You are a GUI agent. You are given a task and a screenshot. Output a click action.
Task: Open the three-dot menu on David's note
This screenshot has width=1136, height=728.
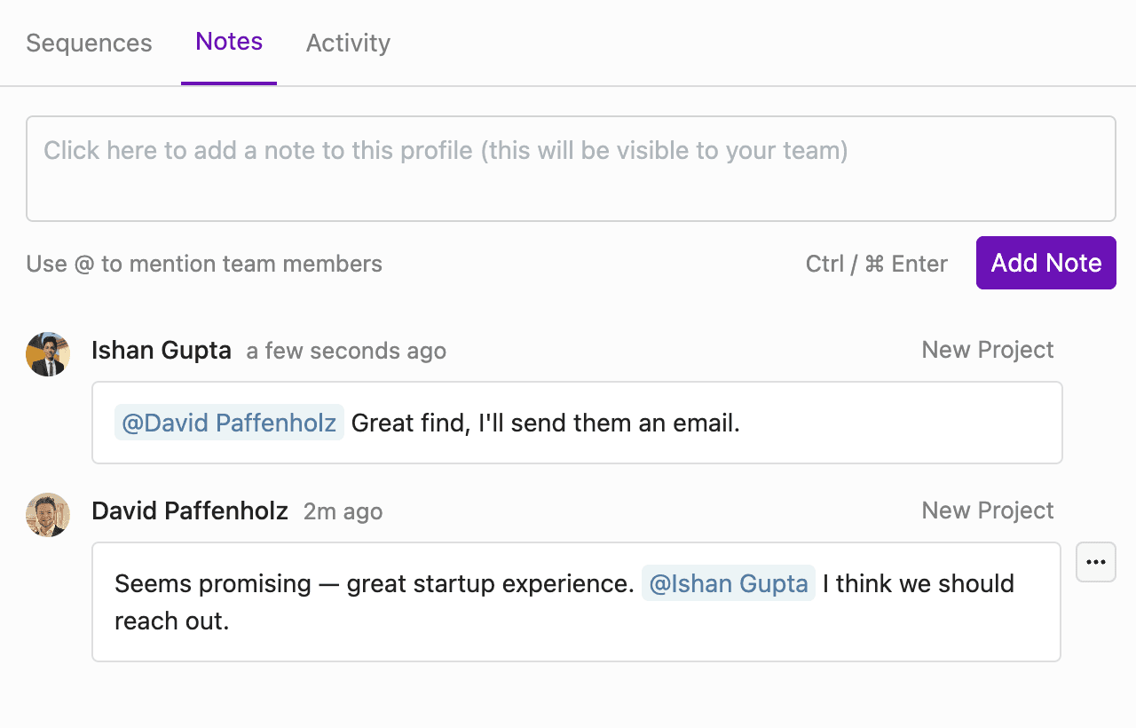point(1096,562)
